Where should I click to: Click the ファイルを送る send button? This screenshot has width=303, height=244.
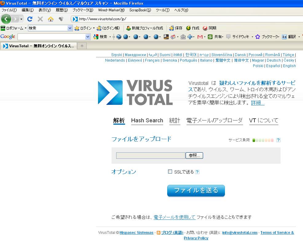click(196, 191)
